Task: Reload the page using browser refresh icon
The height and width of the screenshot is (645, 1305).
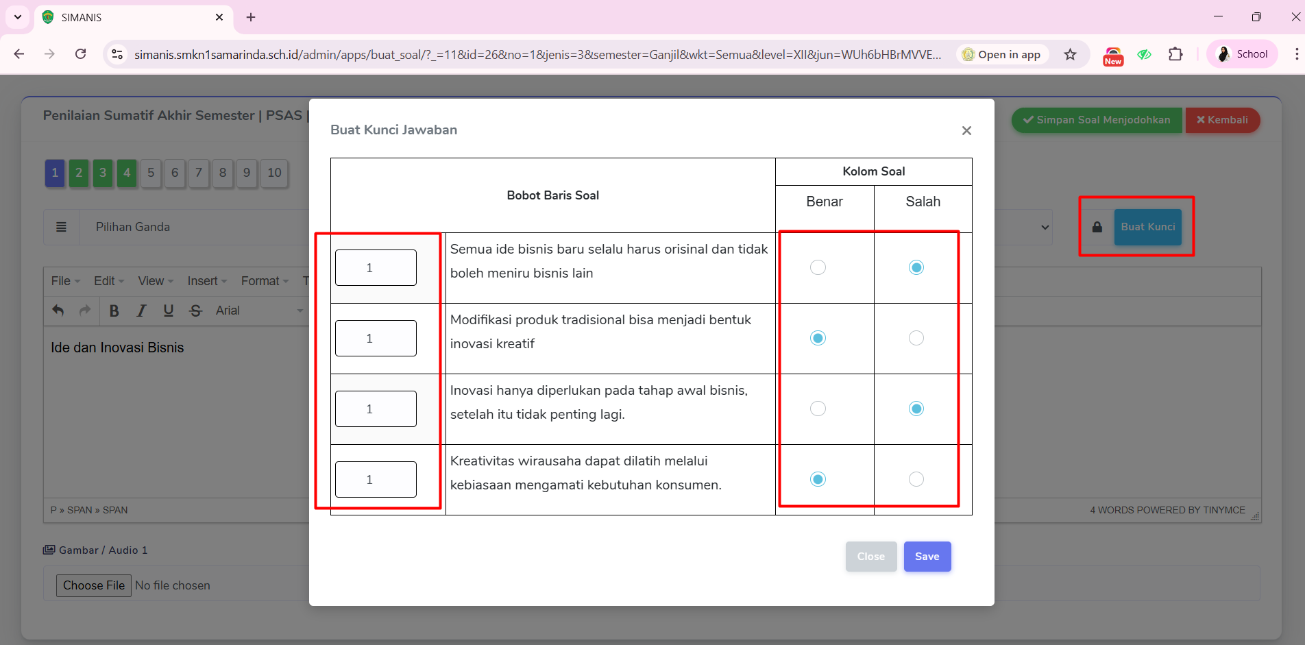Action: (x=81, y=54)
